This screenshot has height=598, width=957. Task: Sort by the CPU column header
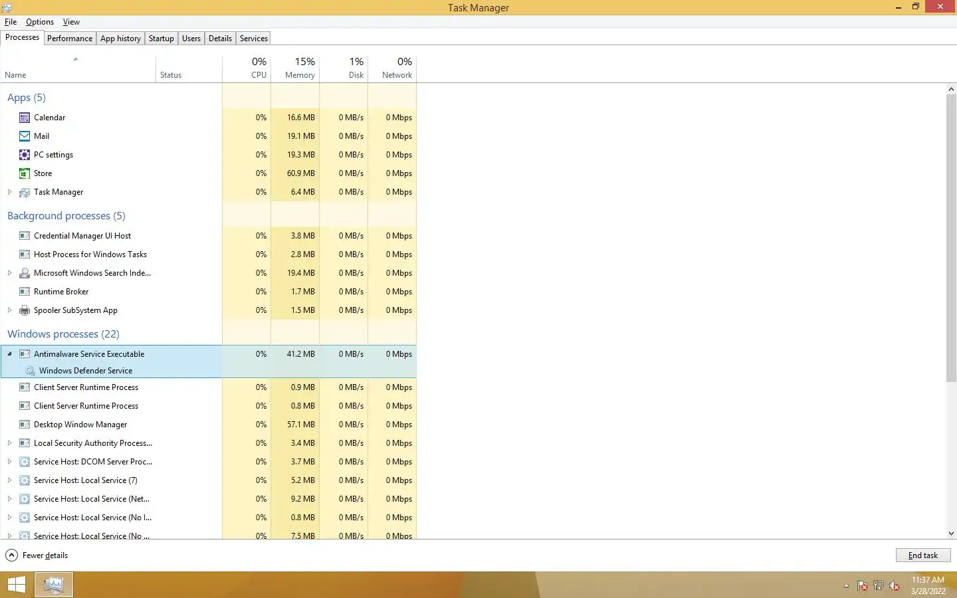(x=247, y=68)
